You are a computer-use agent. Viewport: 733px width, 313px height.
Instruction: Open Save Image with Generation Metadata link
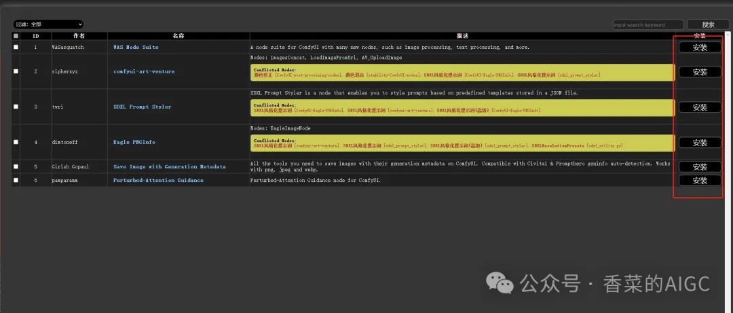coord(169,166)
